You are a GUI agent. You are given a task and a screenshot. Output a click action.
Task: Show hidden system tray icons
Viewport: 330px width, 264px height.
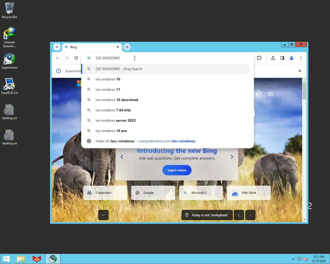click(293, 259)
